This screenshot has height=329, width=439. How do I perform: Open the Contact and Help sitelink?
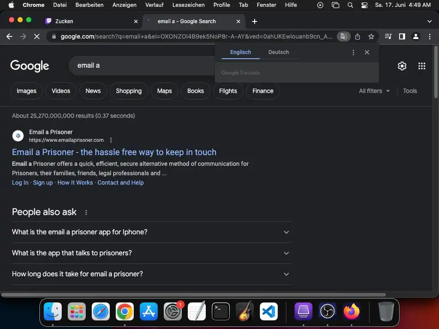(x=120, y=182)
